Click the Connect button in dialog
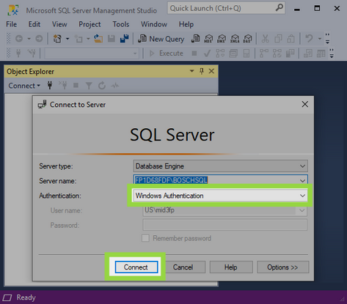Image resolution: width=347 pixels, height=304 pixels. point(136,267)
